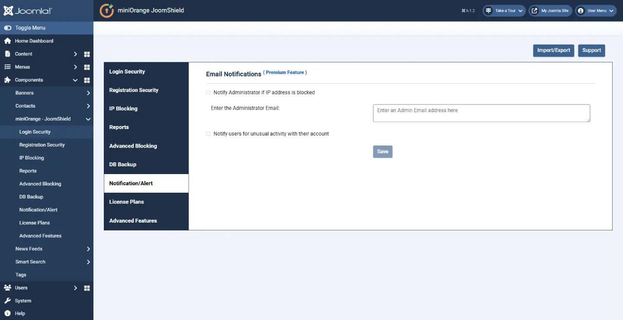The image size is (623, 320).
Task: Expand the News Feeds submenu chevron
Action: point(88,249)
